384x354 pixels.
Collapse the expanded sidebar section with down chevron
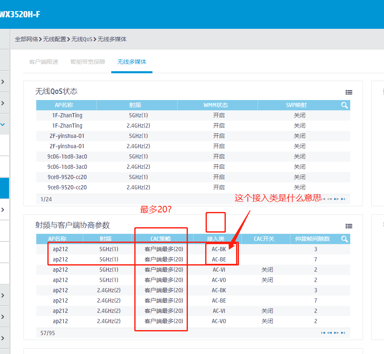click(x=3, y=124)
